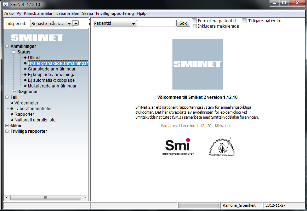Image resolution: width=307 pixels, height=211 pixels.
Task: Click the Status label in tree
Action: tap(24, 52)
